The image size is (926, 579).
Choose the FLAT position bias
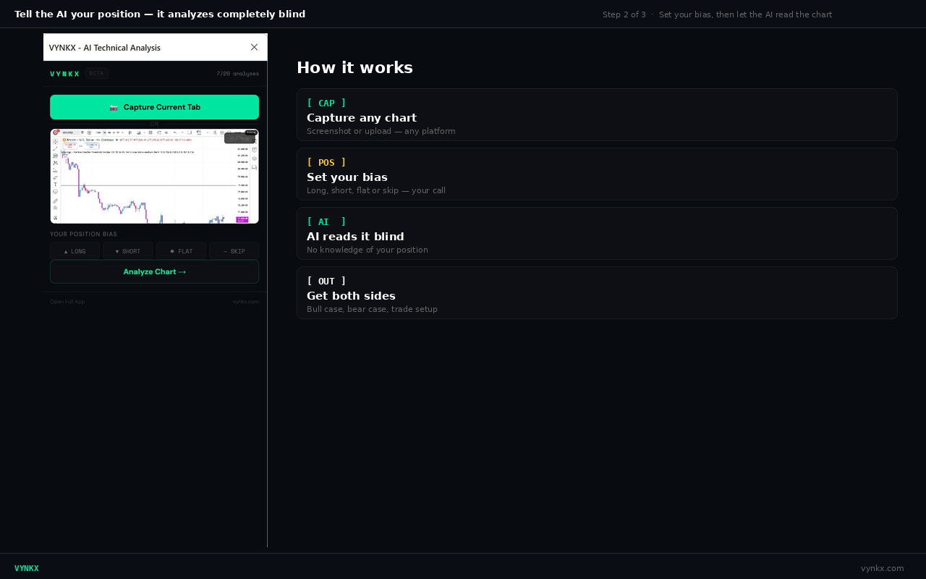point(181,251)
